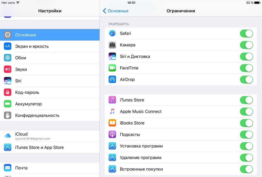Tap the battery indicator in status bar
262x177 pixels.
tap(257, 3)
